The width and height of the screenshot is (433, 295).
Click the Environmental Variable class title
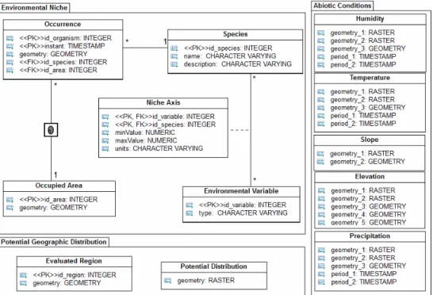point(241,191)
